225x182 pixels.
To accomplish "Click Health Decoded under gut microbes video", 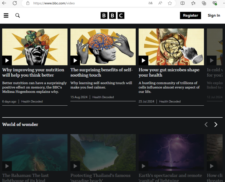I will 170,102.
